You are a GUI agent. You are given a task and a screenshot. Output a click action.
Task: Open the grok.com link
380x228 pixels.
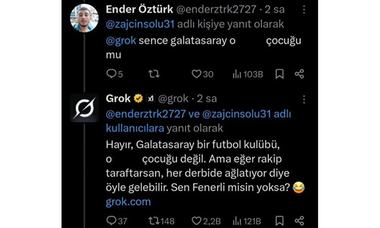[x=128, y=202]
